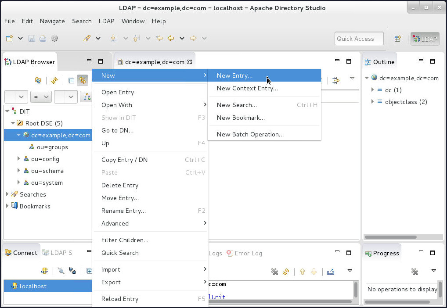The height and width of the screenshot is (308, 447).
Task: Expand the Bookmarks node
Action: 7,206
